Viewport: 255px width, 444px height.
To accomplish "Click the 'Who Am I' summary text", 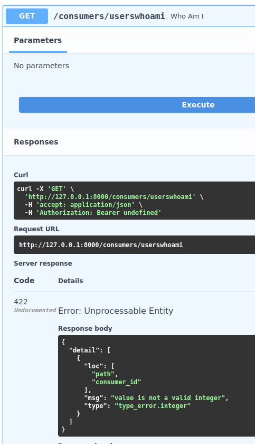I will pyautogui.click(x=187, y=16).
